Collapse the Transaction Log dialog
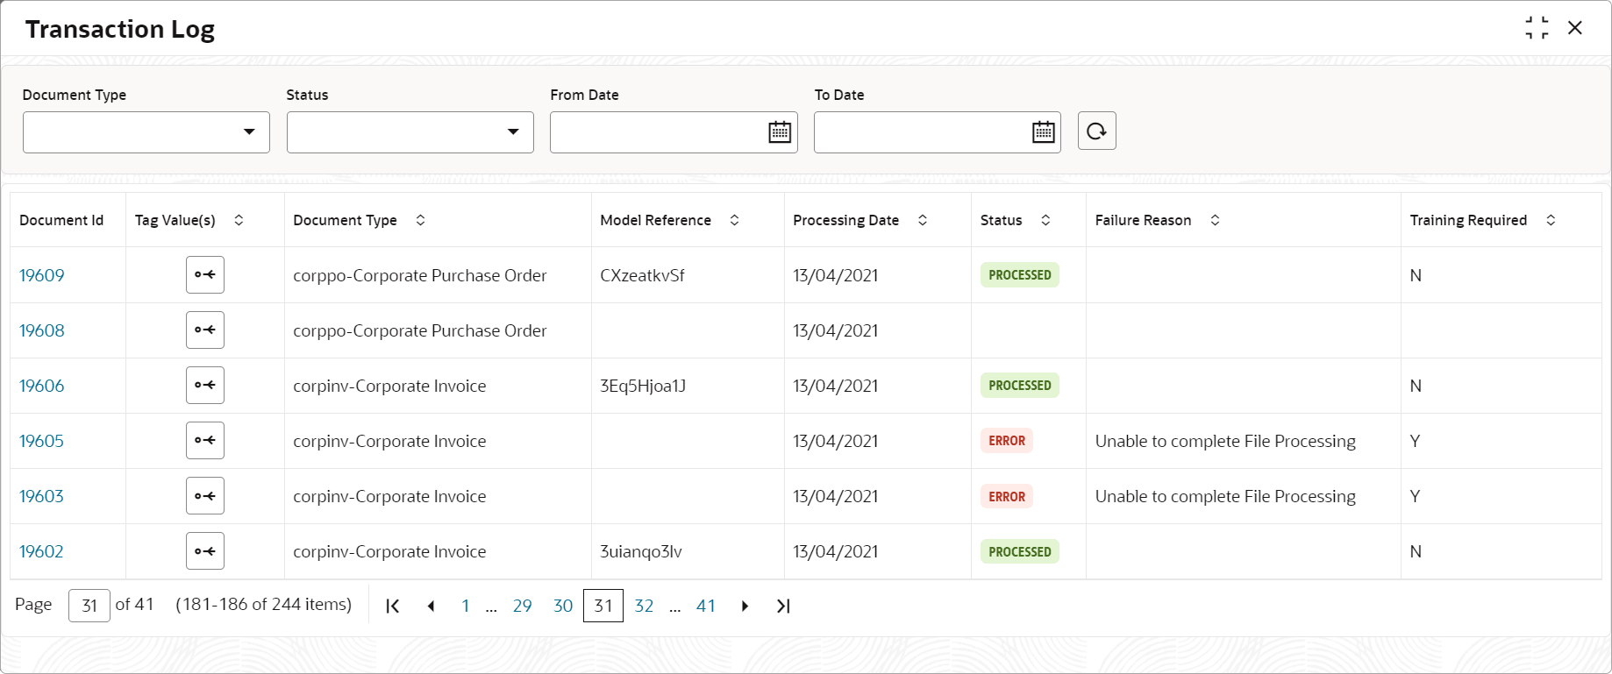1612x674 pixels. [x=1536, y=28]
